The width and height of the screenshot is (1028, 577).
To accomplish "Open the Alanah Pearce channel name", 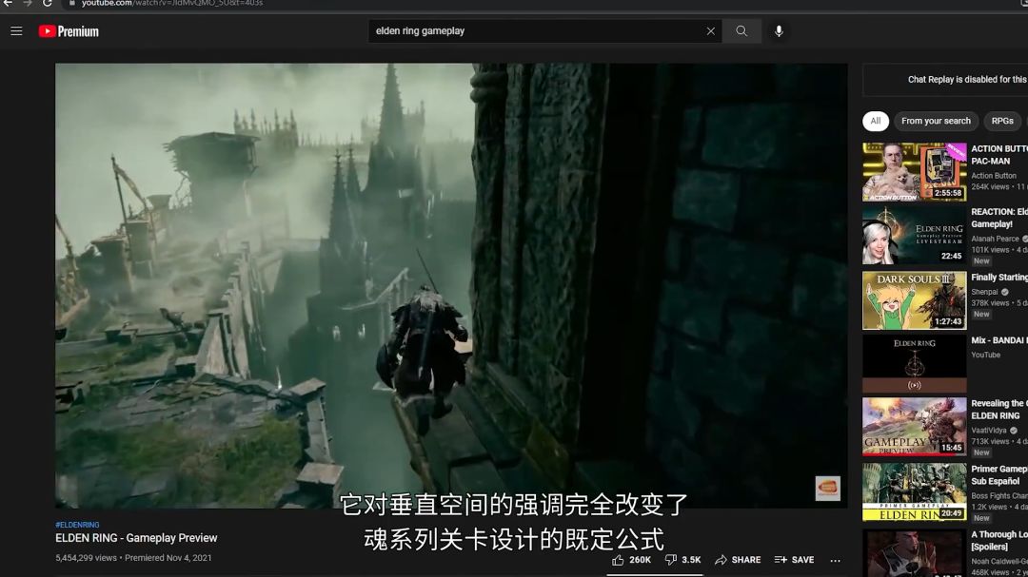I will click(x=996, y=239).
